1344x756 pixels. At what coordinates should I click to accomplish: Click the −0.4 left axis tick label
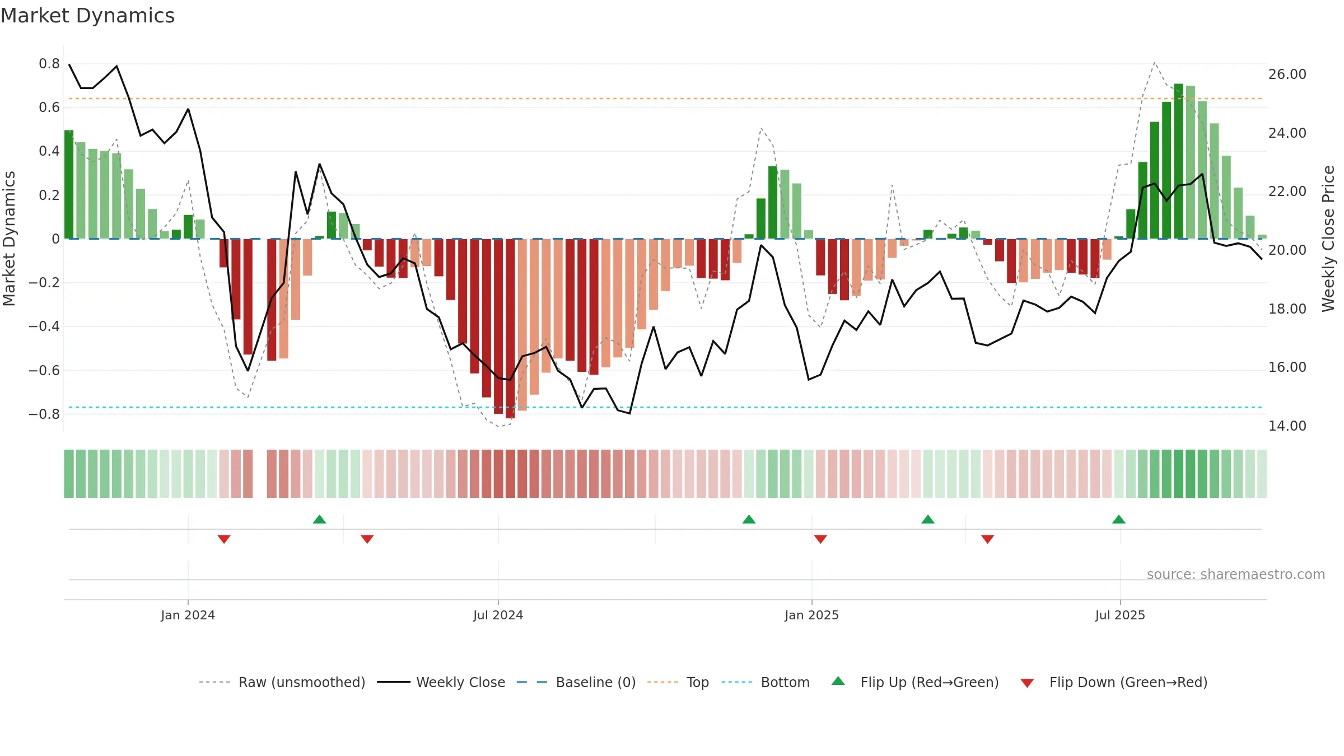44,326
